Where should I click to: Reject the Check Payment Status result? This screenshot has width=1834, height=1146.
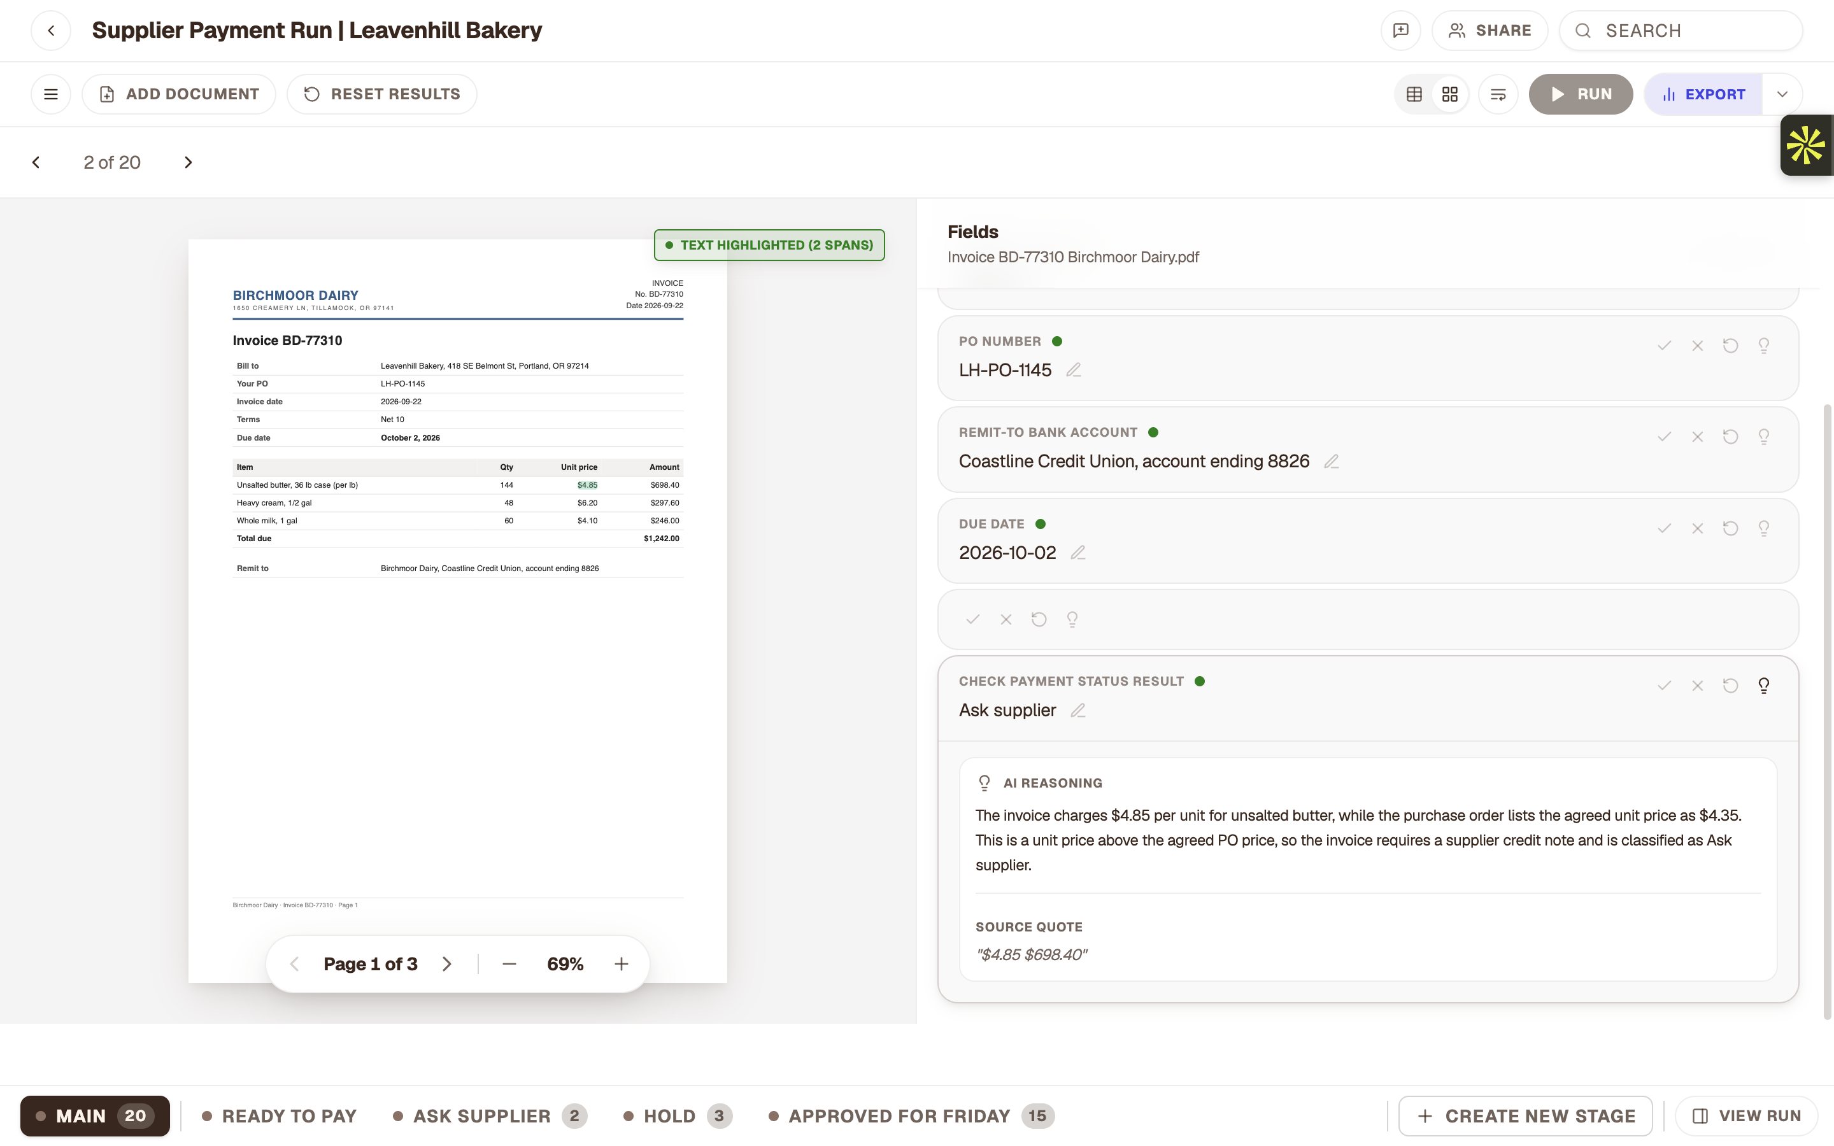coord(1698,686)
